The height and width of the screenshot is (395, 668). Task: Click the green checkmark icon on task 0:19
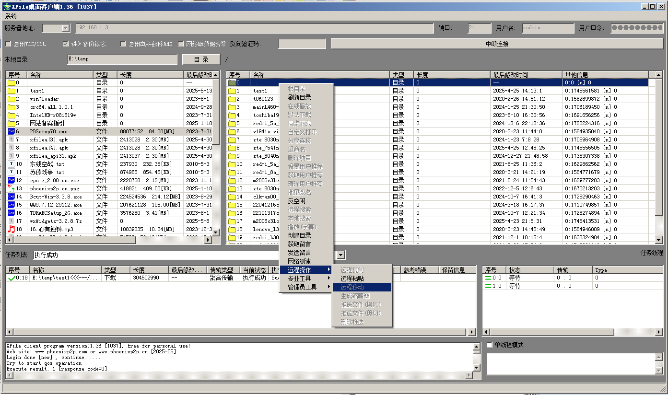12,278
